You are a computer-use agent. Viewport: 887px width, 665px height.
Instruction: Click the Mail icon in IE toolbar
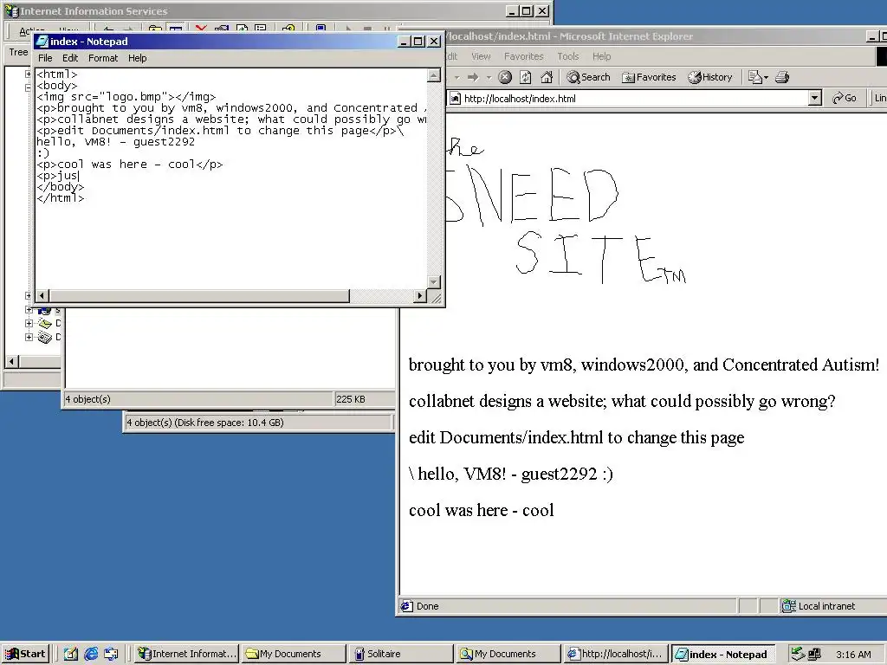[x=754, y=77]
